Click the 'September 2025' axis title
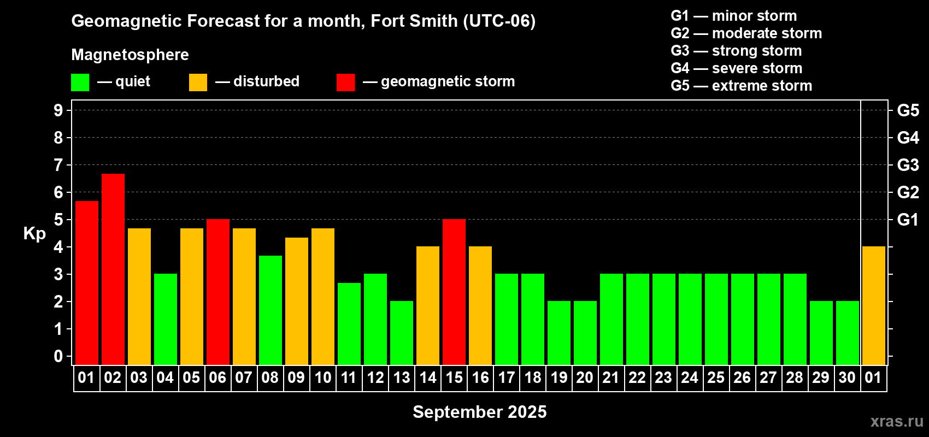The width and height of the screenshot is (929, 437). 480,412
